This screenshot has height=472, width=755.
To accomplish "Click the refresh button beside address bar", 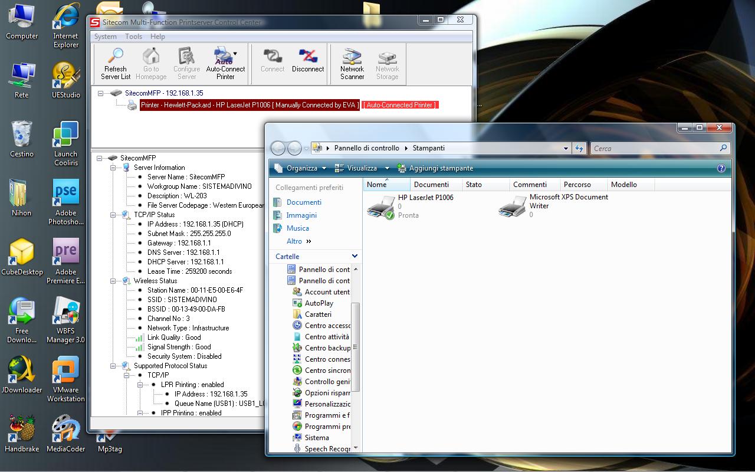I will point(579,148).
